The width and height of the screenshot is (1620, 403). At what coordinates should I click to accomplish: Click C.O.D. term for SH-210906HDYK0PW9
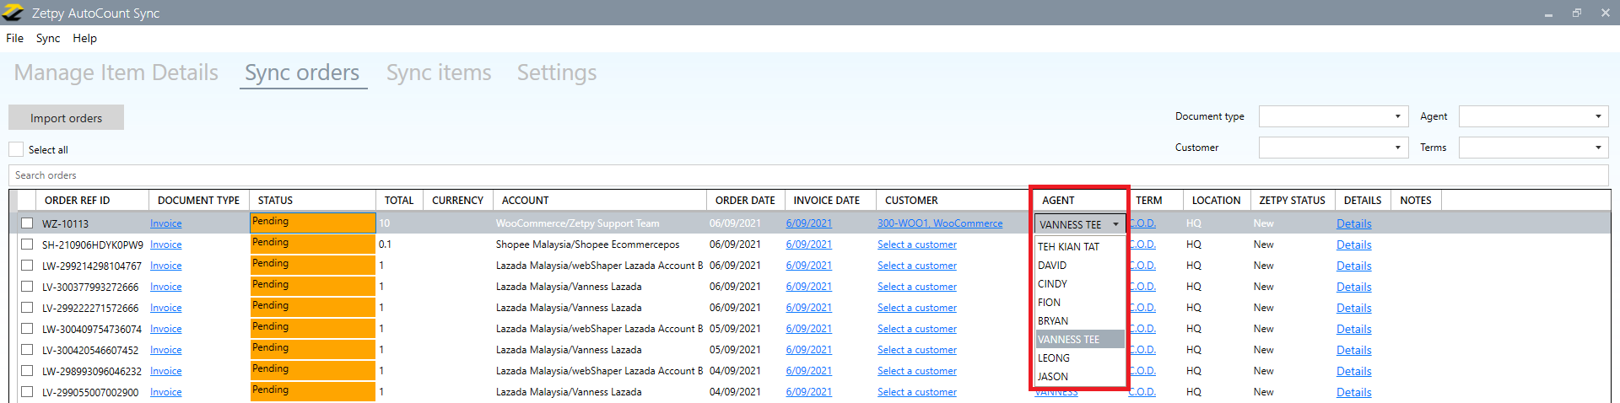tap(1142, 244)
